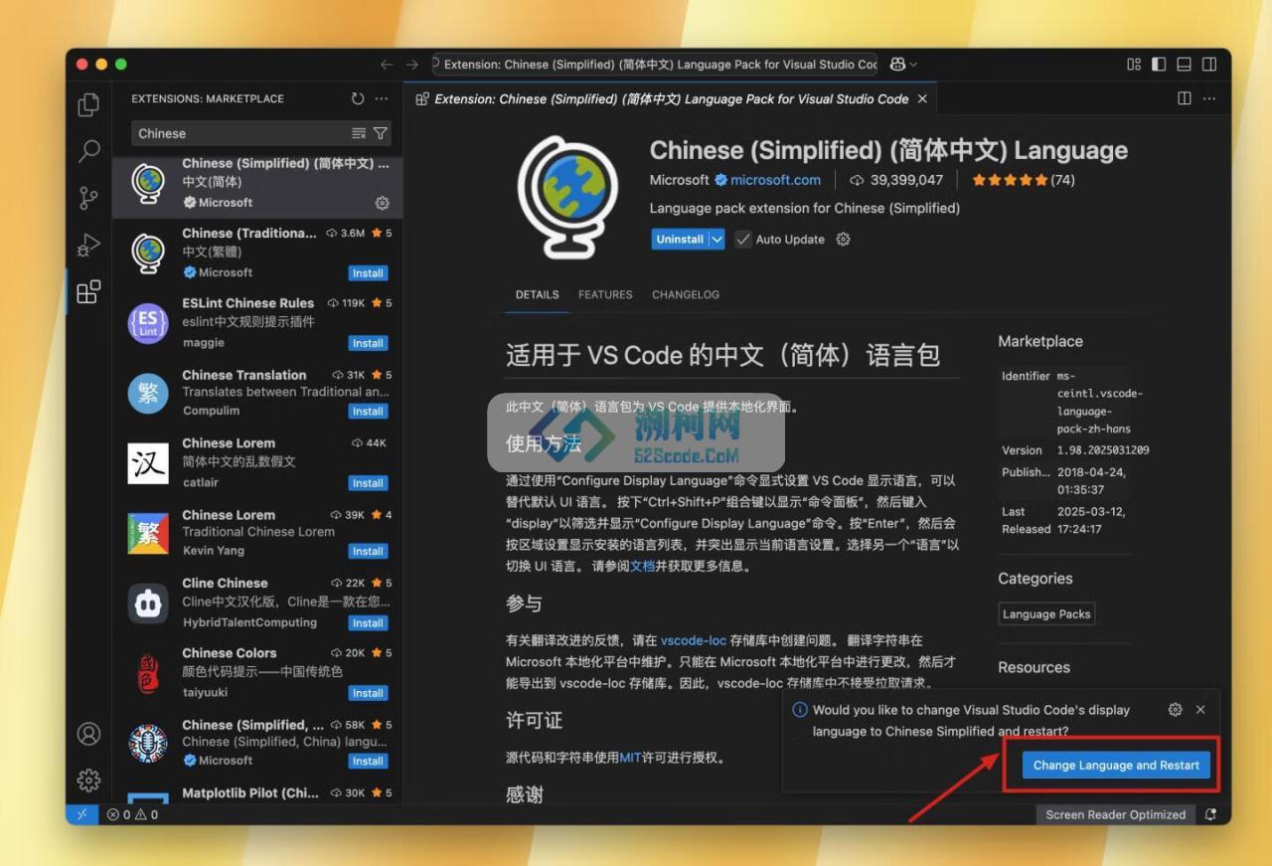Install the Chinese Colors extension
The width and height of the screenshot is (1272, 866).
point(368,693)
